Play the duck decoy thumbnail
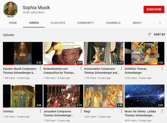The image size is (167, 123). coord(63,53)
